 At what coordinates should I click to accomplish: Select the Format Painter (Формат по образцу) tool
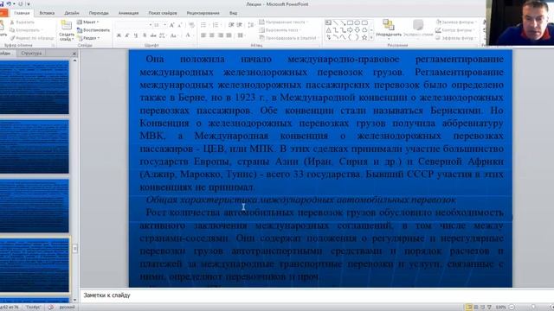point(32,38)
